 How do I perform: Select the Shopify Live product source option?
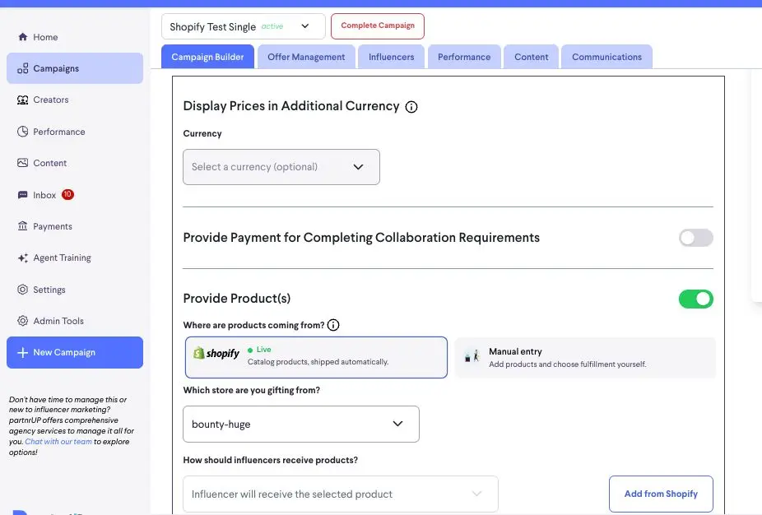pos(316,358)
